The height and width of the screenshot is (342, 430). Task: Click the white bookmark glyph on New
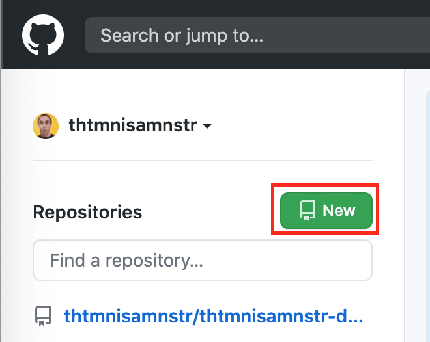307,211
